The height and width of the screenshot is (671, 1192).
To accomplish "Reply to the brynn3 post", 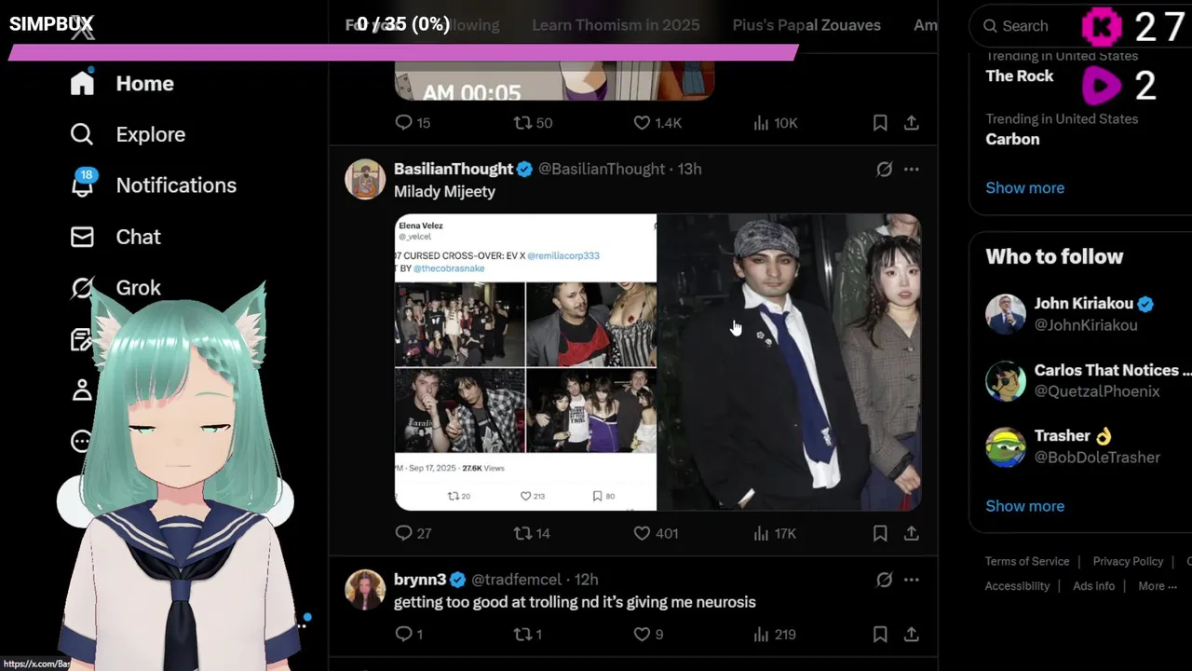I will coord(409,634).
